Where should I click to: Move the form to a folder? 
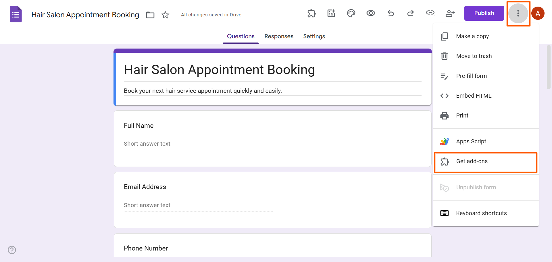[150, 15]
